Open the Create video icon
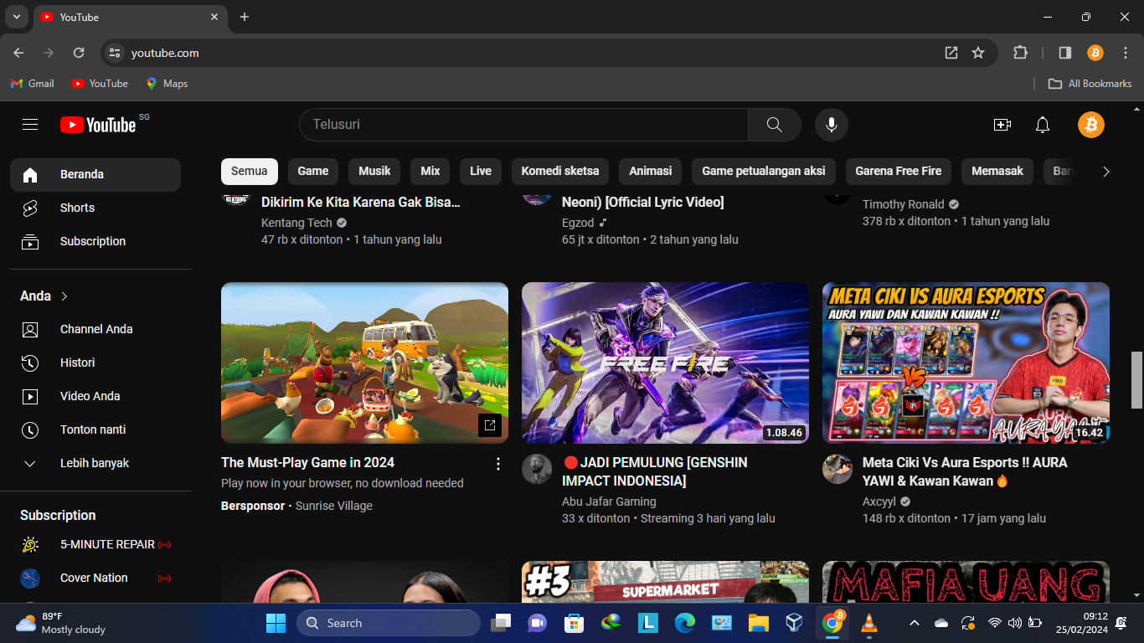The width and height of the screenshot is (1144, 643). pyautogui.click(x=1002, y=125)
